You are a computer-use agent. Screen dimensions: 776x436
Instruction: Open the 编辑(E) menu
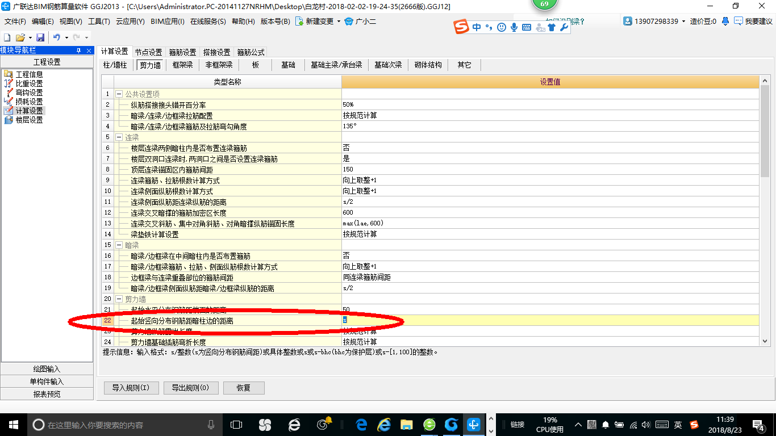[x=43, y=22]
